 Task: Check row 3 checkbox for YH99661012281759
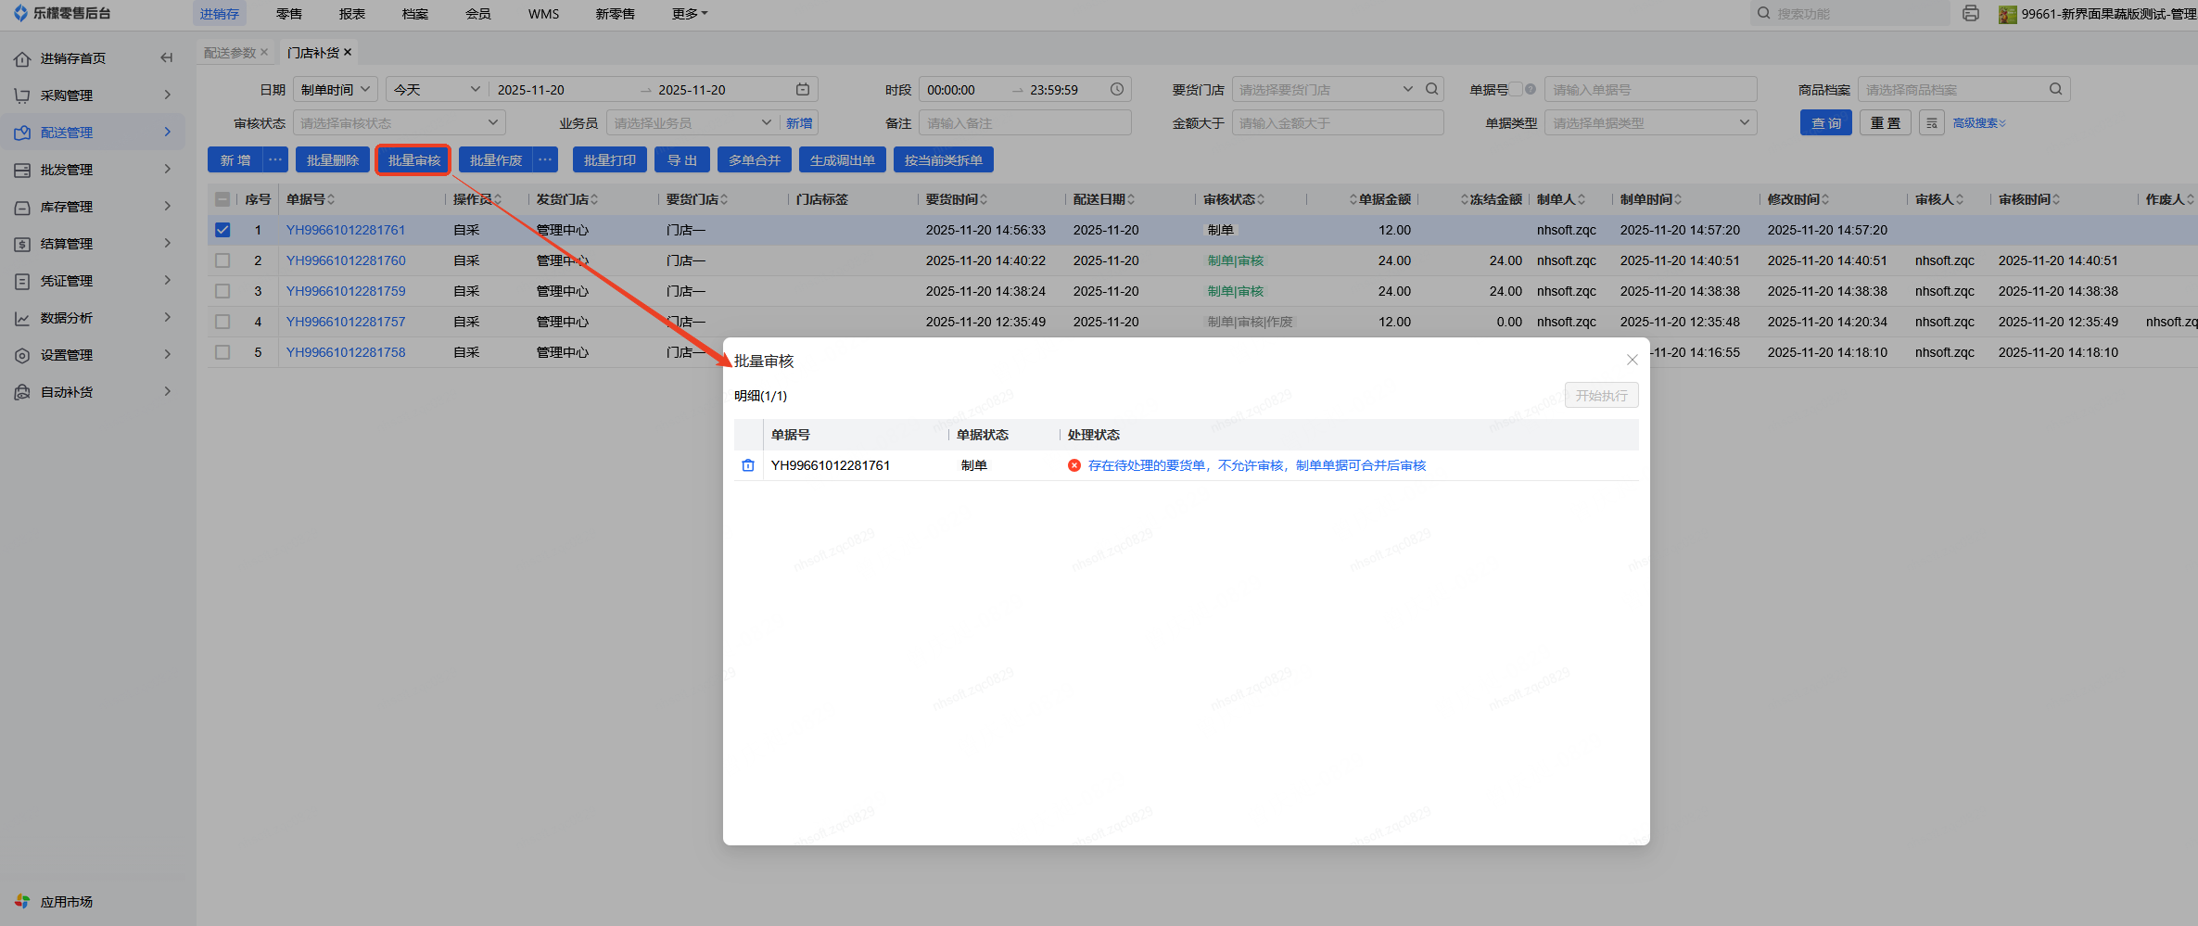coord(222,291)
